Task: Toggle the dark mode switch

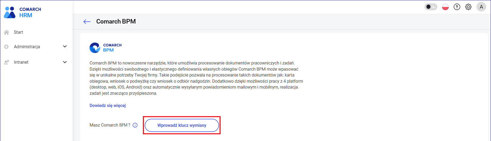Action: click(x=430, y=7)
